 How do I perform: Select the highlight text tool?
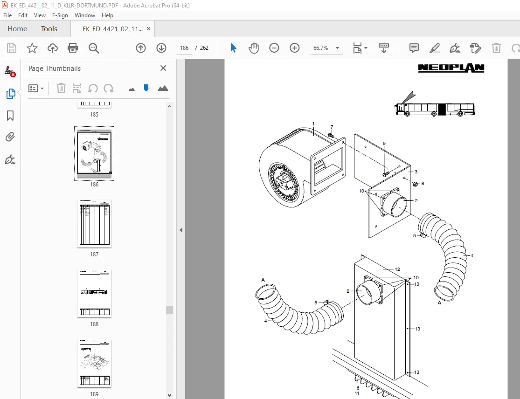click(x=435, y=48)
